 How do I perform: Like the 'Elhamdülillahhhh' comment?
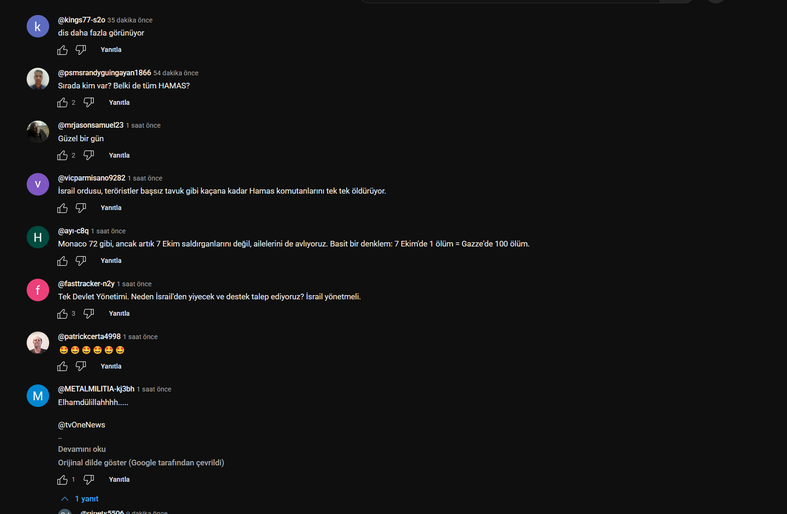[x=62, y=480]
